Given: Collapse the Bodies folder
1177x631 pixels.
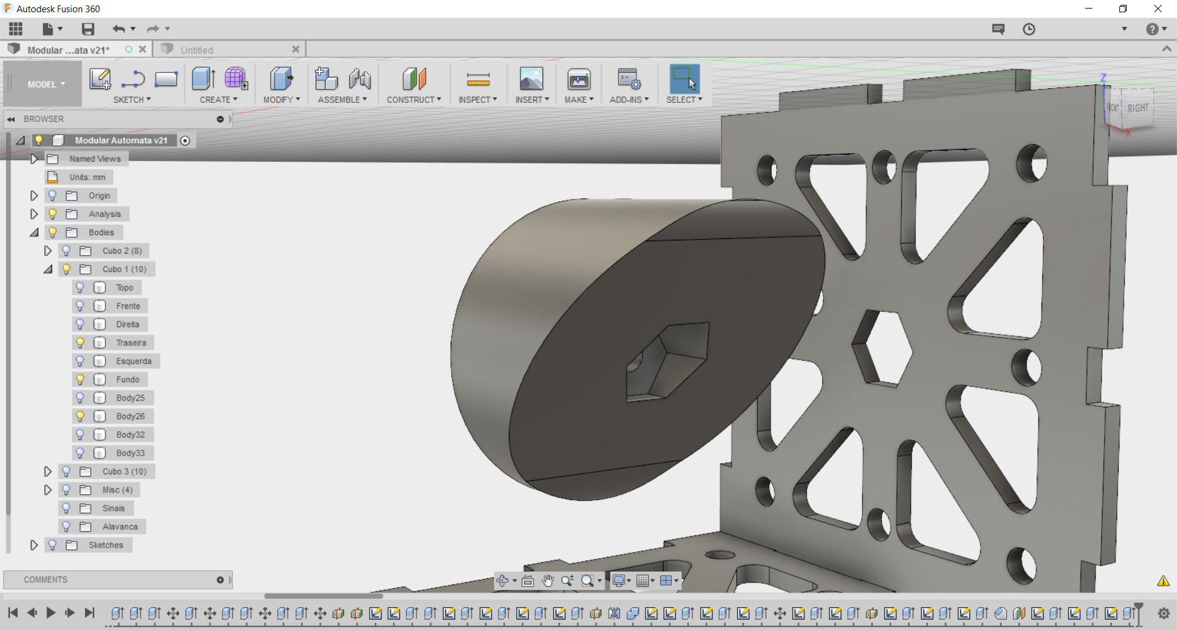Looking at the screenshot, I should tap(34, 232).
